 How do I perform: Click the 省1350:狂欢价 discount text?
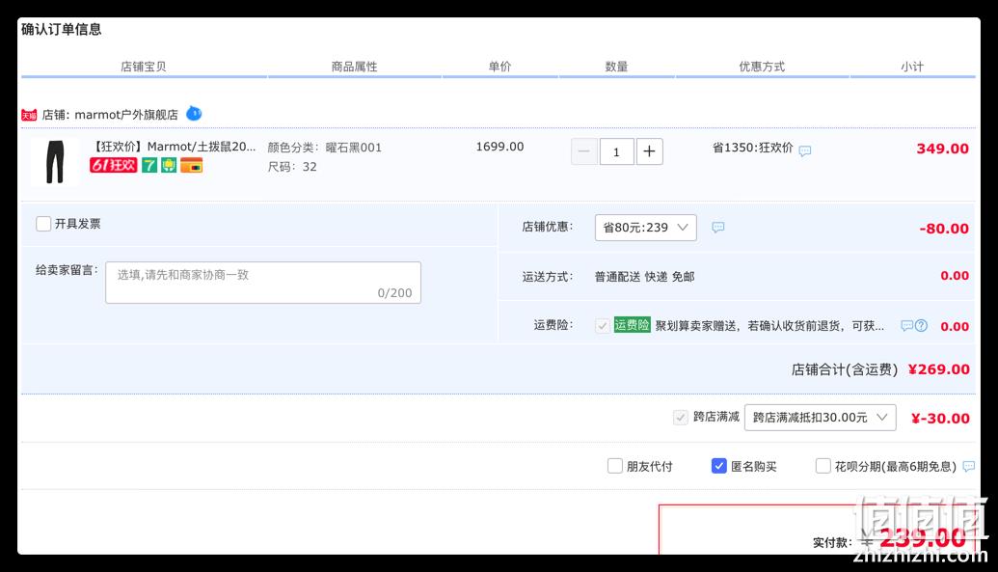[753, 148]
